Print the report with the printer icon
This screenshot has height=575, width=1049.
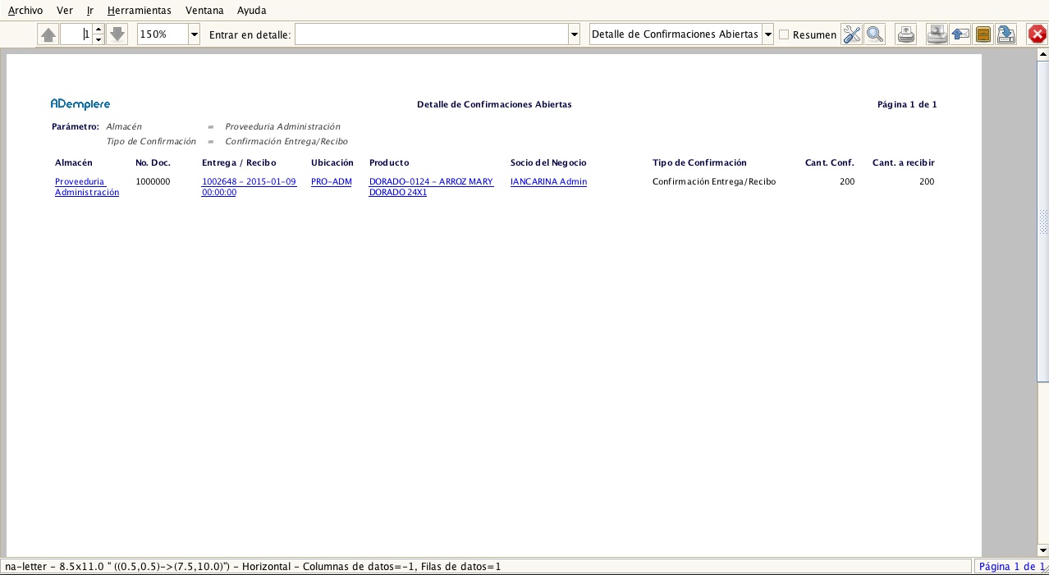pos(906,34)
